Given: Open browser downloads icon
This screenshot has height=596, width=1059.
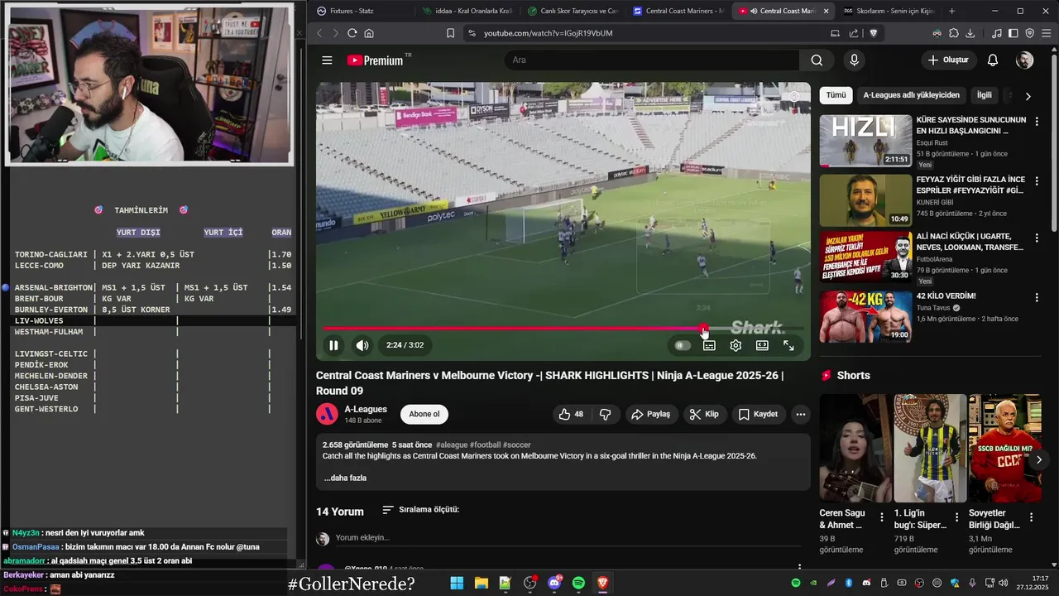Looking at the screenshot, I should click(970, 33).
